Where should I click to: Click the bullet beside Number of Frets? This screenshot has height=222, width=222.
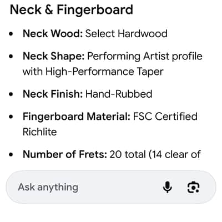pos(11,155)
